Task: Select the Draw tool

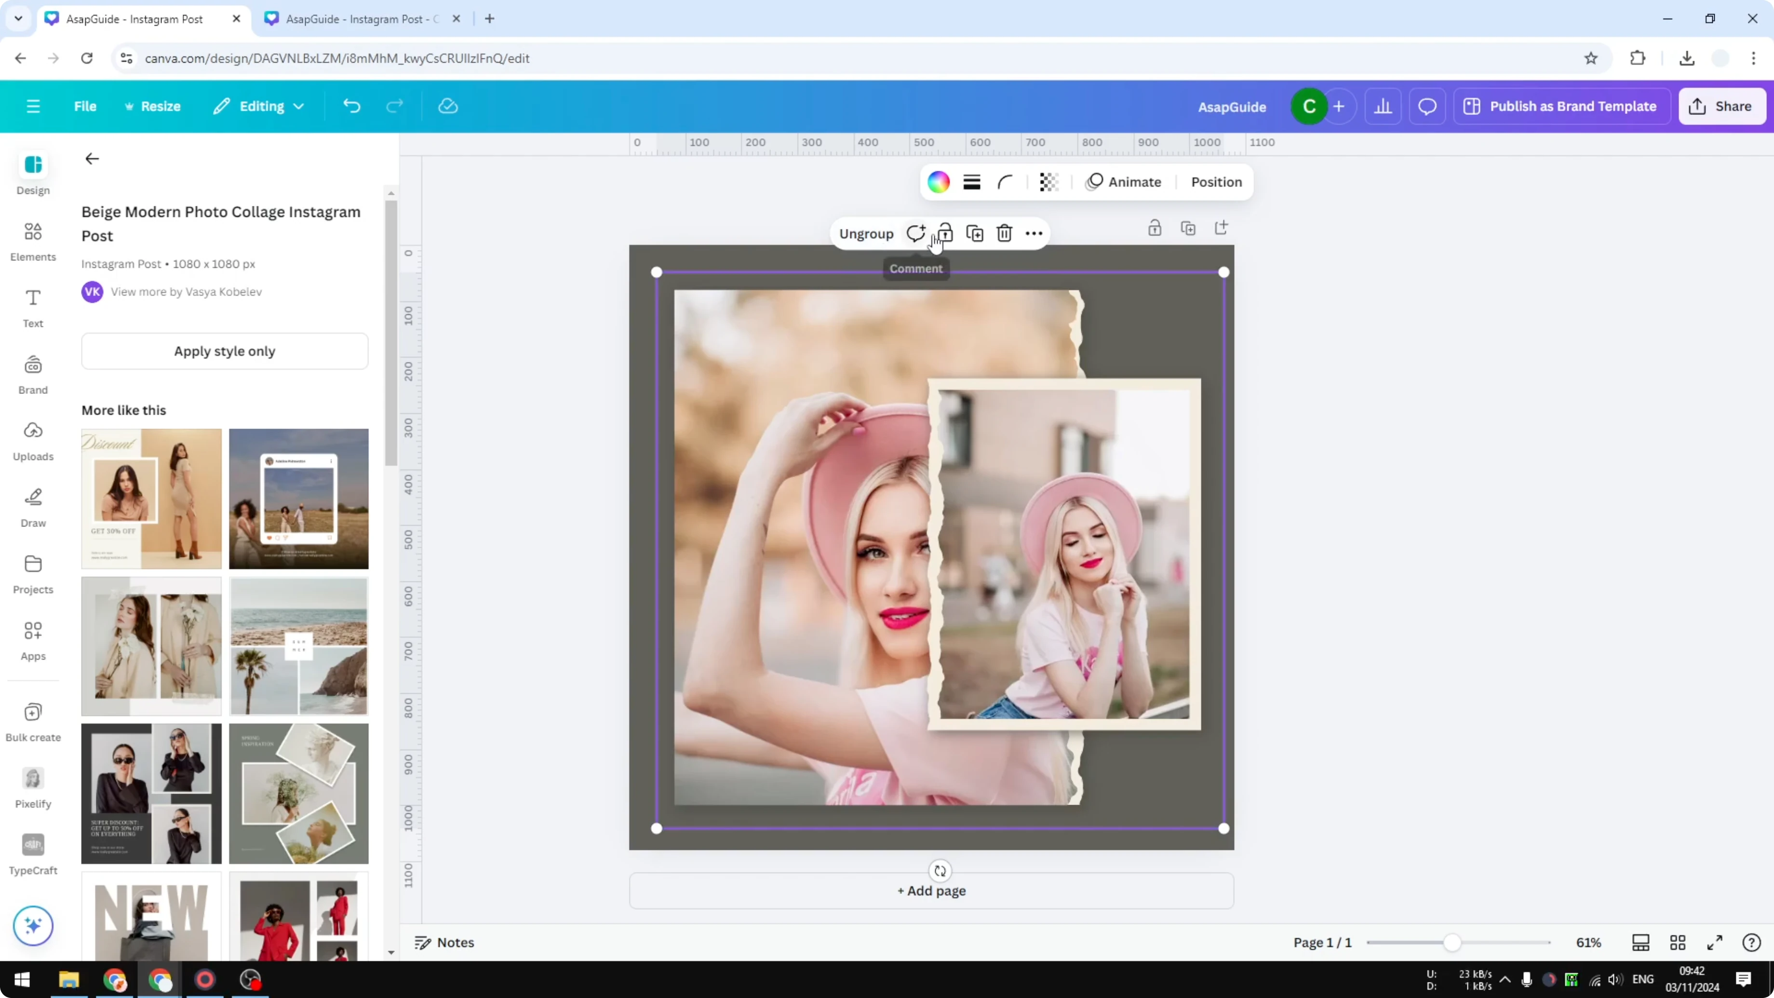Action: coord(32,507)
